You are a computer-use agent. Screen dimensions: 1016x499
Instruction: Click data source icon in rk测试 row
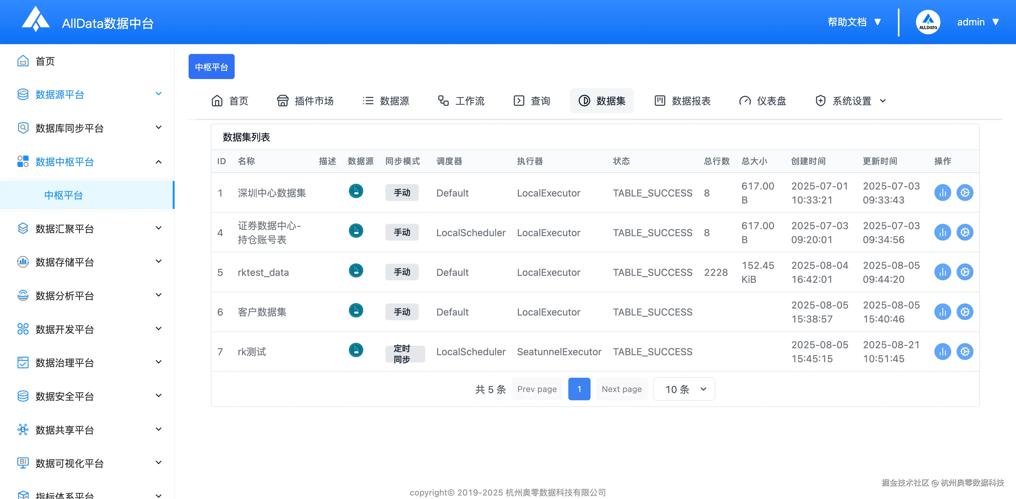[x=356, y=350]
